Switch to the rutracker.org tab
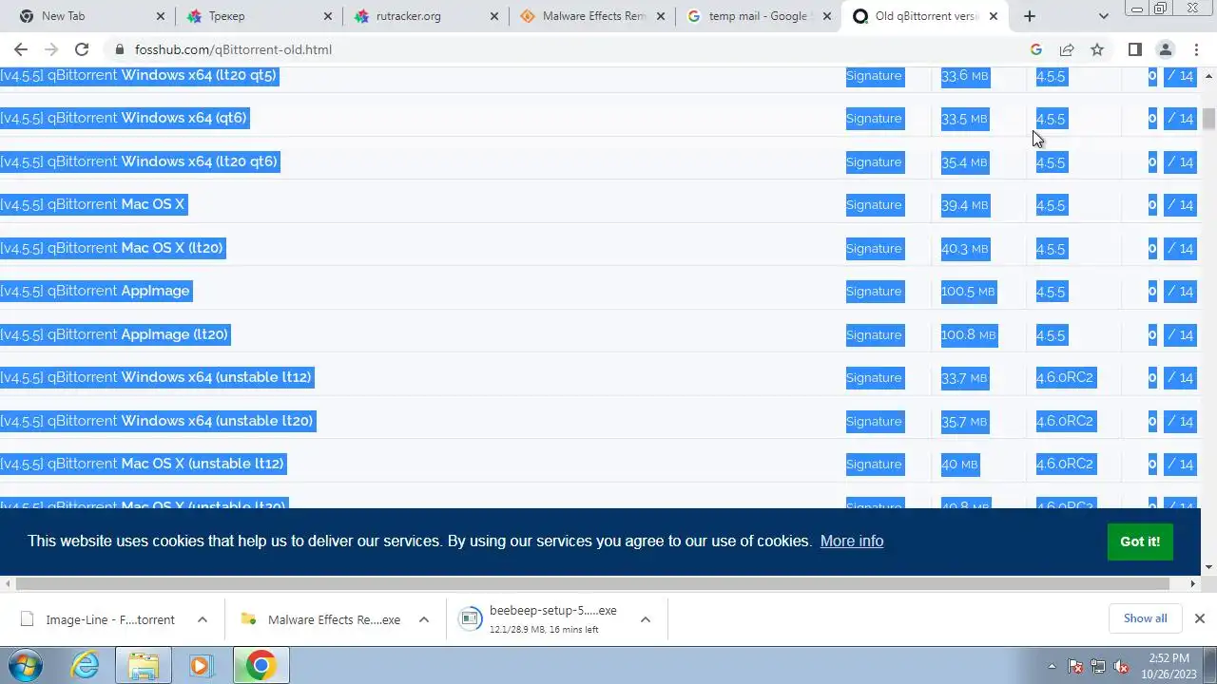 point(424,16)
